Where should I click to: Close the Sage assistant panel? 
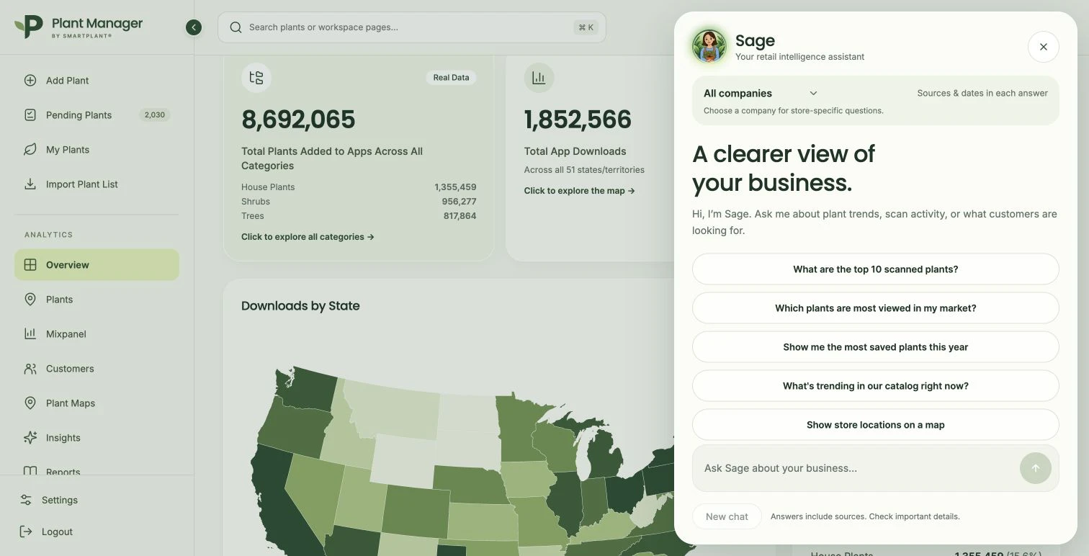(1044, 47)
